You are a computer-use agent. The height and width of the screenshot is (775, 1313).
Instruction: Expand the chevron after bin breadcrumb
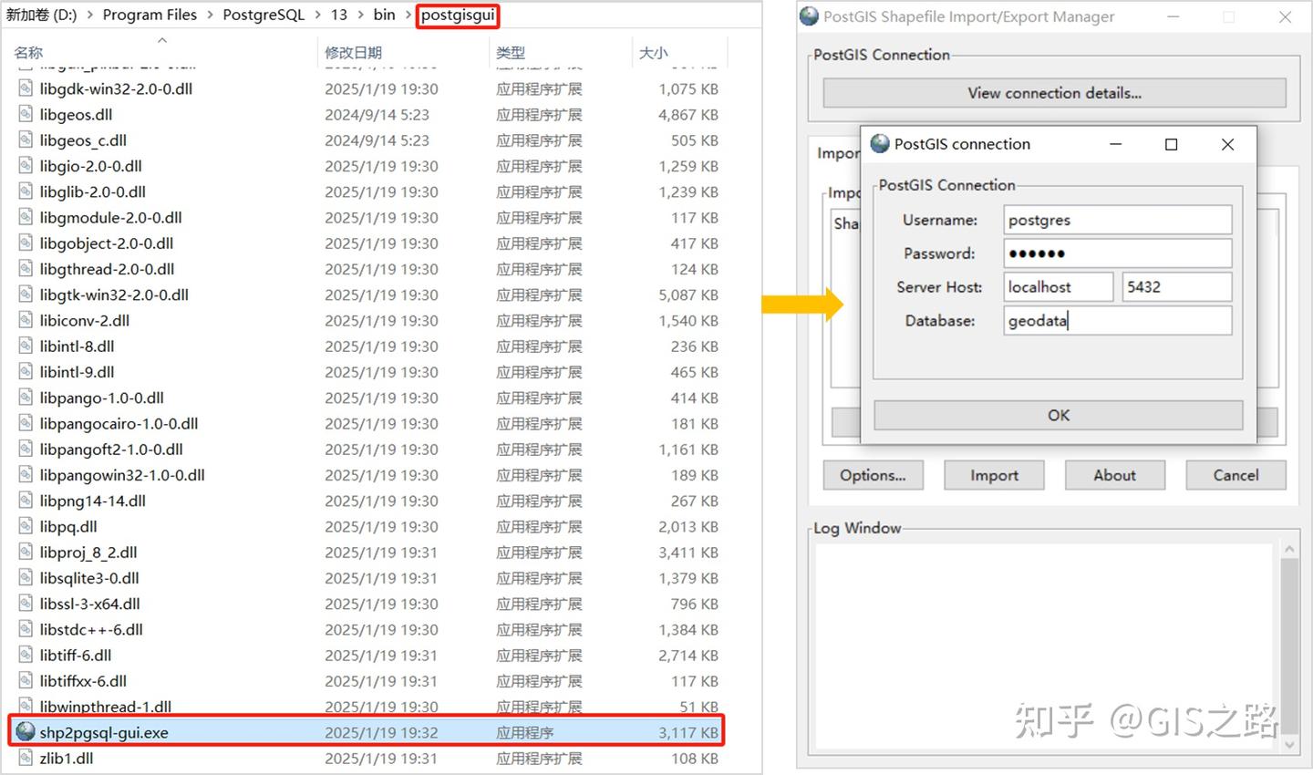tap(408, 15)
